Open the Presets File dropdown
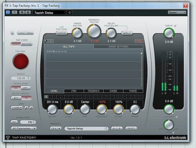 56,128
